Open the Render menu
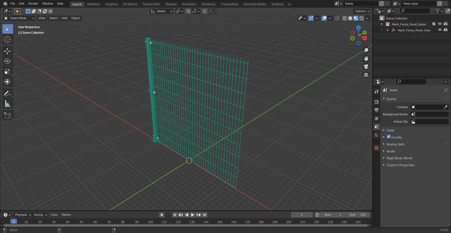This screenshot has width=451, height=233. point(33,4)
